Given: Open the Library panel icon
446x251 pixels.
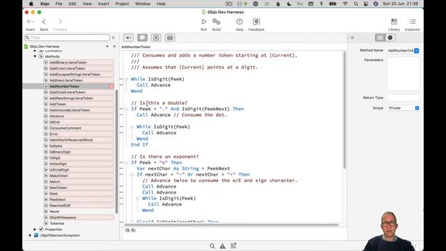Looking at the screenshot, I should tap(394, 22).
